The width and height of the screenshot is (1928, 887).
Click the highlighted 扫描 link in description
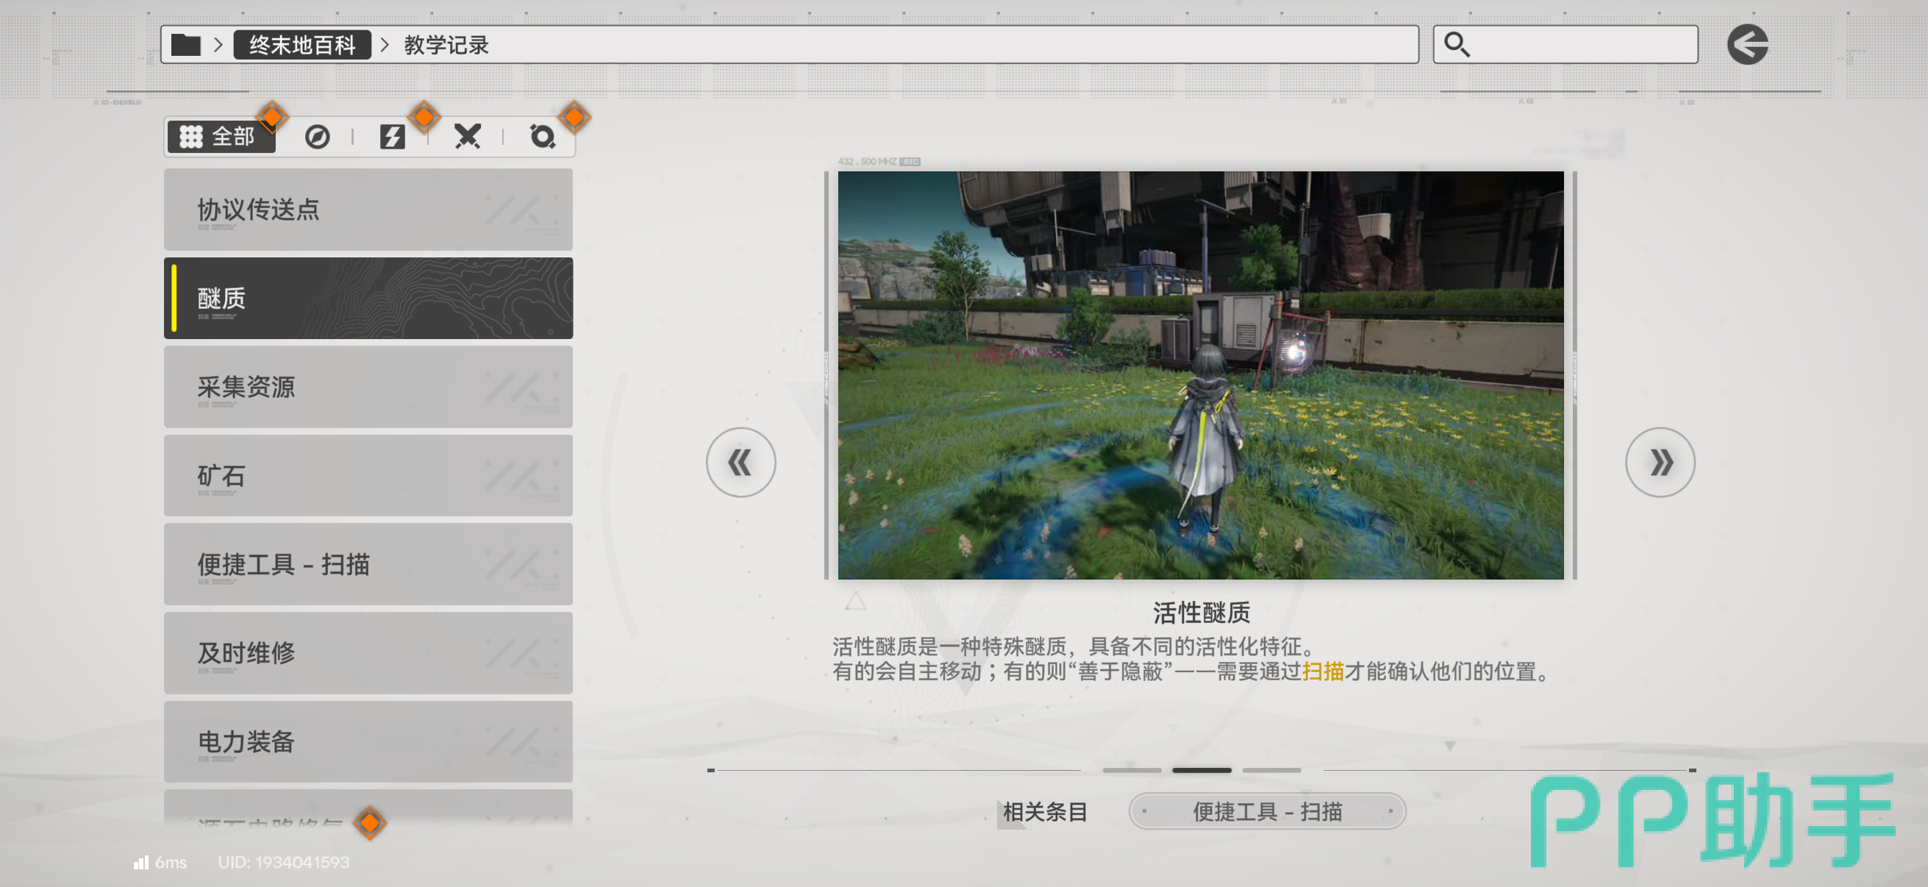1323,672
